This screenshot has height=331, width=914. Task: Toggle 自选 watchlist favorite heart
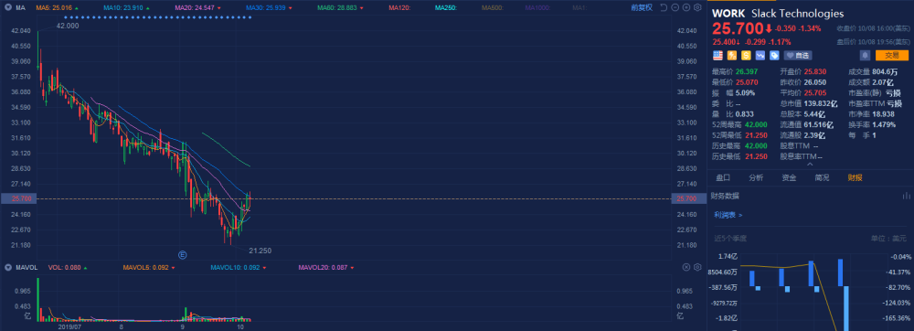(x=797, y=56)
